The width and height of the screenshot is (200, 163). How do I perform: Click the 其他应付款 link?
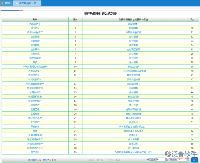134,67
